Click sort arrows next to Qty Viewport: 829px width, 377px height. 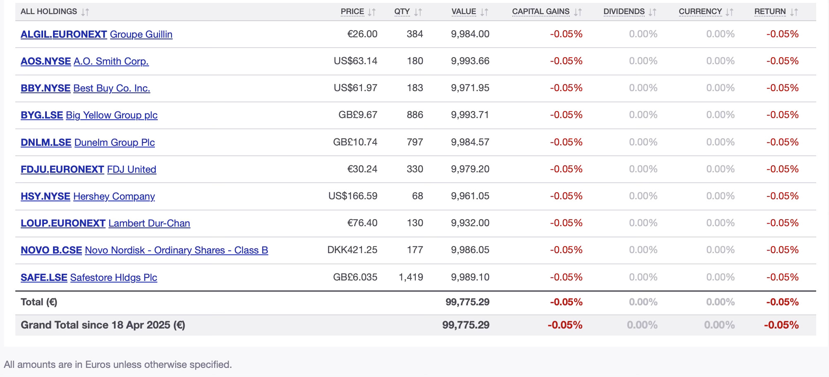pos(418,12)
